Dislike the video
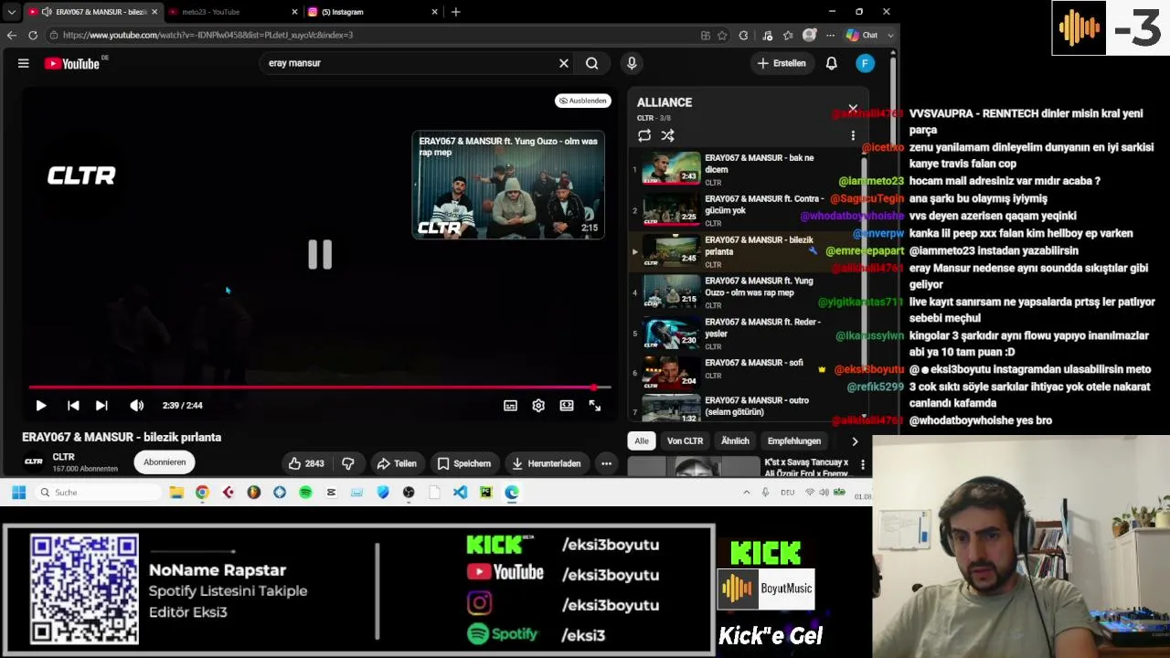Viewport: 1170px width, 658px height. pos(348,463)
